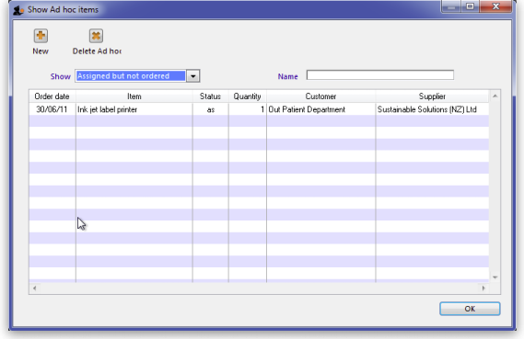Click the New ad hoc item icon
This screenshot has height=339, width=524.
(x=41, y=36)
